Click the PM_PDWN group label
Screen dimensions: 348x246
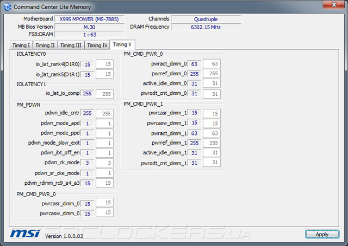[x=28, y=105]
